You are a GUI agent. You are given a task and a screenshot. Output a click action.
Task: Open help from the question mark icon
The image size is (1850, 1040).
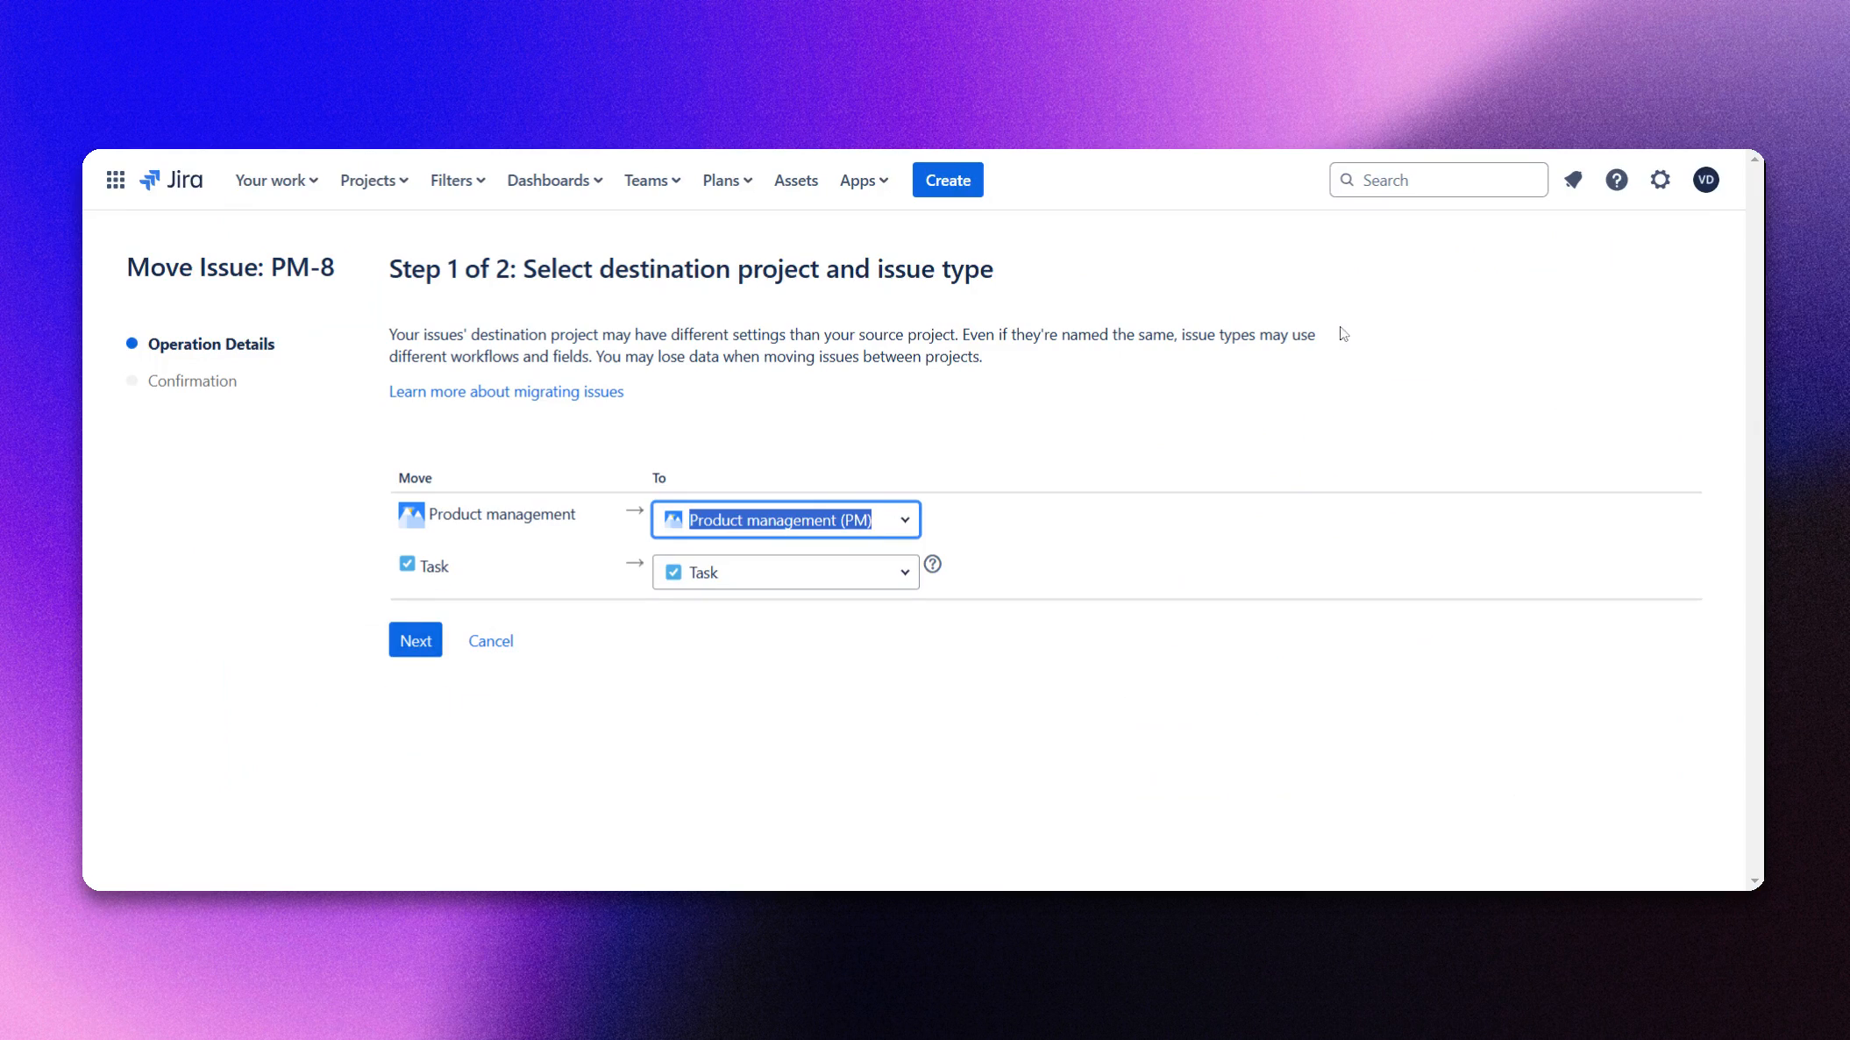[1617, 180]
